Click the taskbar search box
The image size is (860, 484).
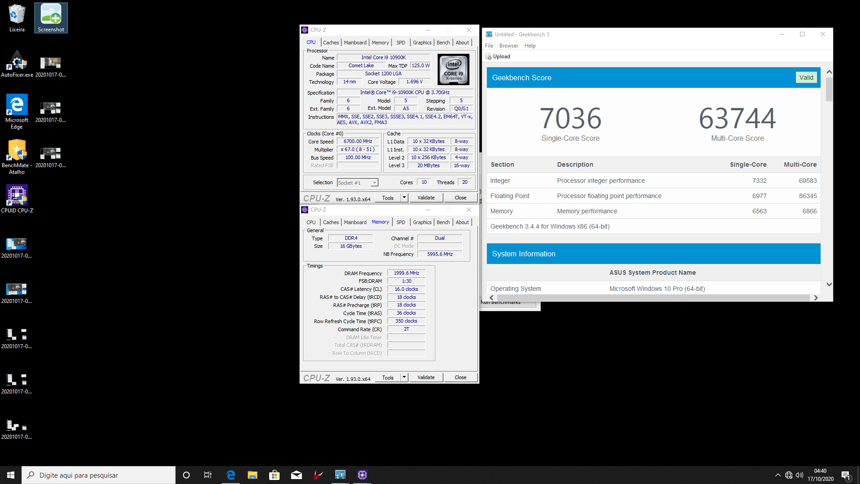(99, 475)
